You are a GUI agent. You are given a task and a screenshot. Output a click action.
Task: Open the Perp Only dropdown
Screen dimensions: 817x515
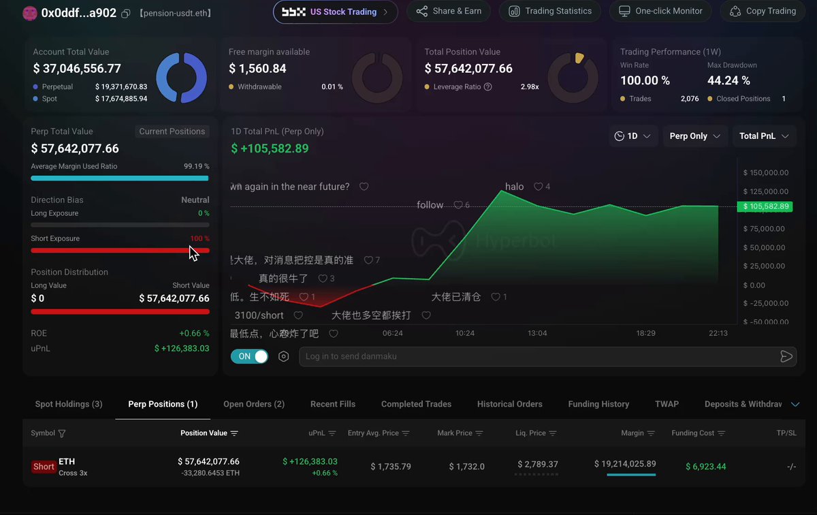click(x=694, y=136)
